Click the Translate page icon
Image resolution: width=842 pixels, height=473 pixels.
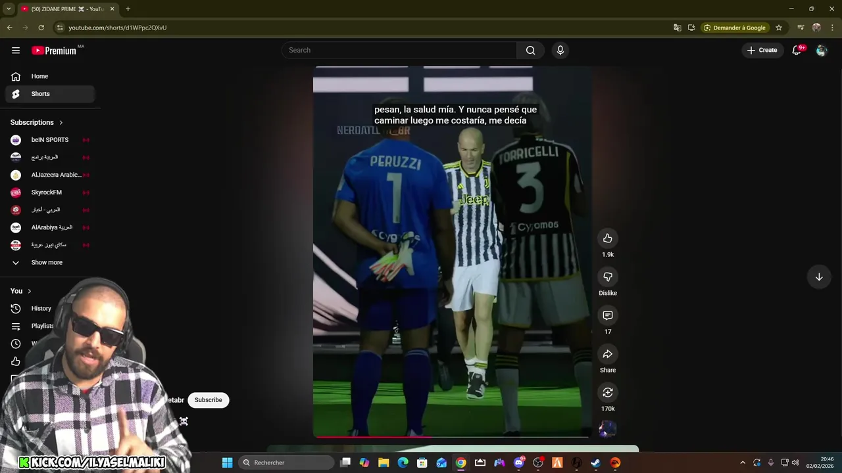point(677,28)
